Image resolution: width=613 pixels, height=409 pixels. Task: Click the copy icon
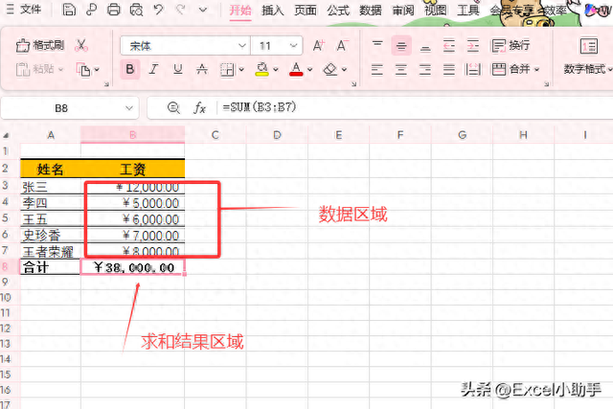(x=83, y=70)
